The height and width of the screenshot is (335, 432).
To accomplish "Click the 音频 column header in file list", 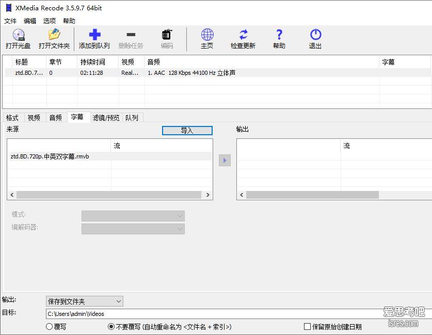I will 262,62.
